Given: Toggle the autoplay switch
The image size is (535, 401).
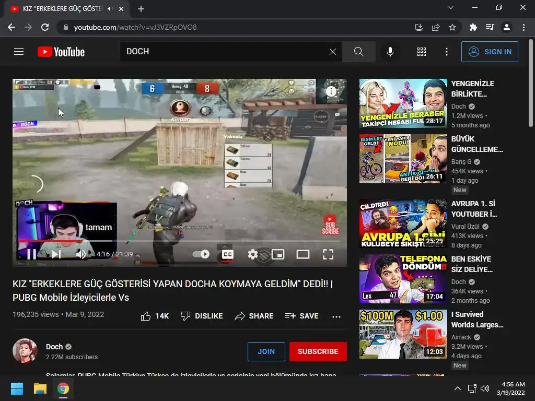Looking at the screenshot, I should coord(201,254).
